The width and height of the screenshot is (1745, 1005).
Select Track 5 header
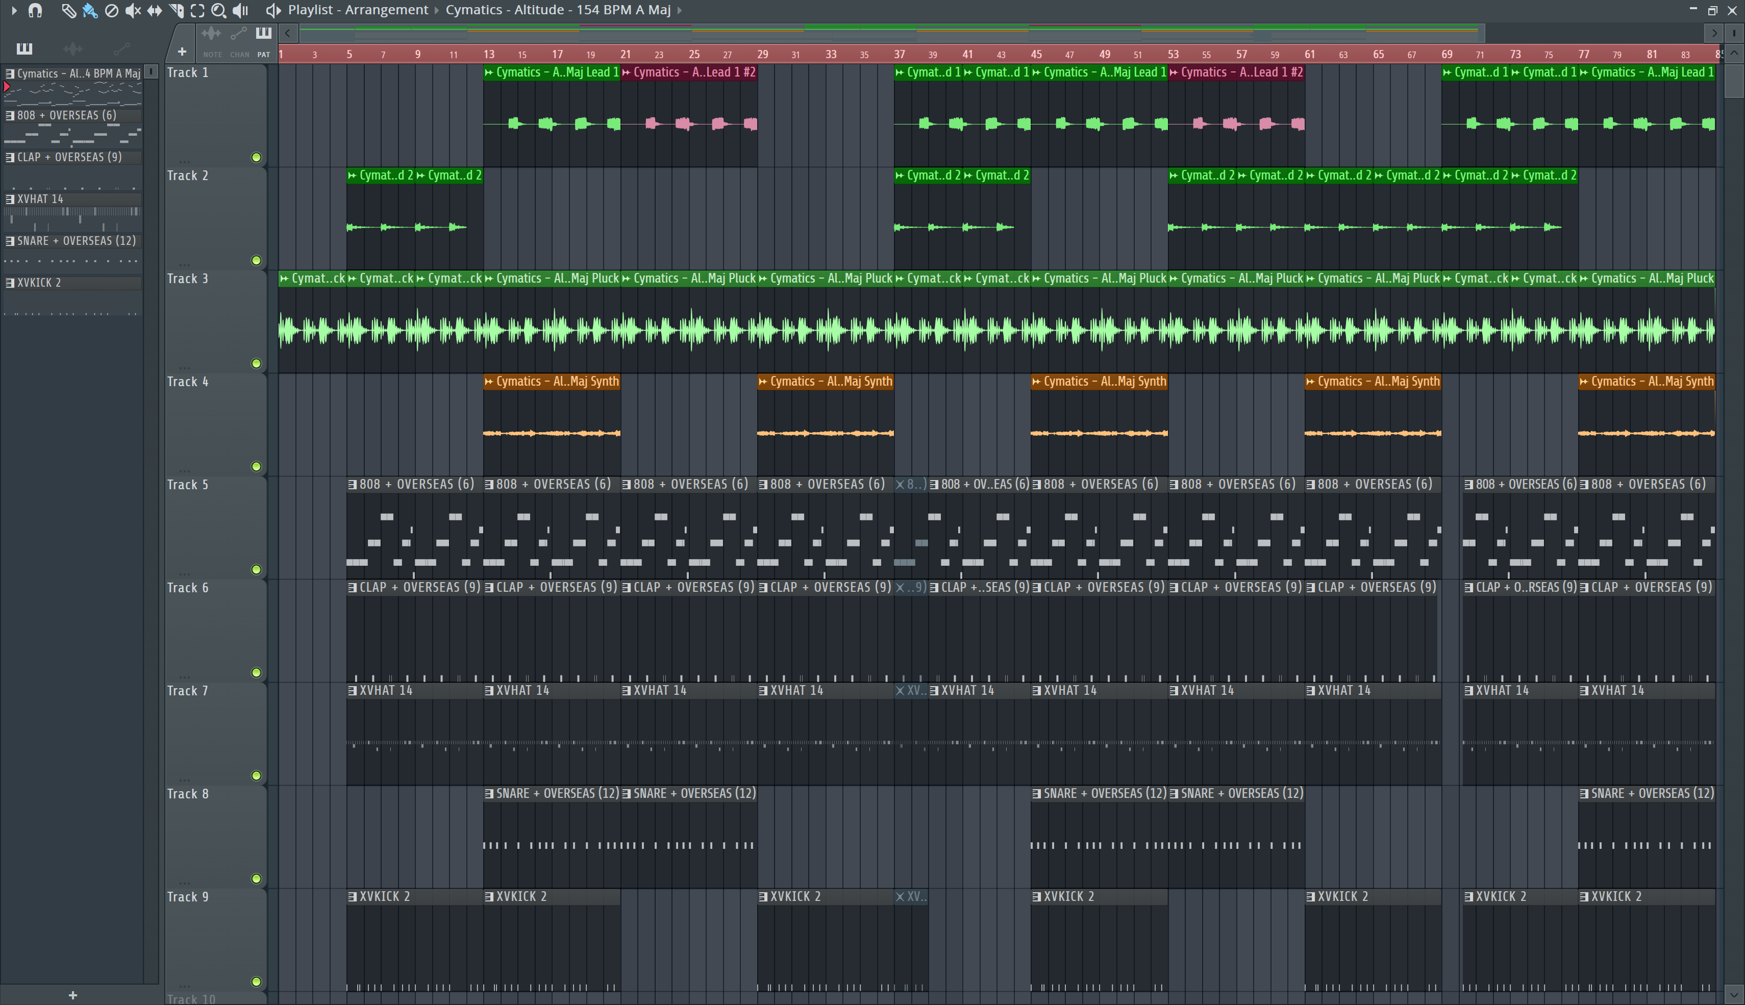(215, 527)
